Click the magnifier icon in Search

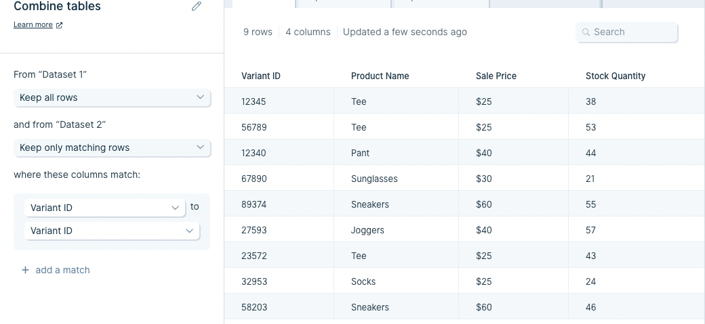[x=586, y=32]
